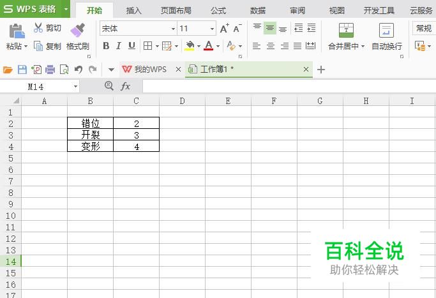Increase indent in cell
This screenshot has width=436, height=298.
[x=312, y=28]
